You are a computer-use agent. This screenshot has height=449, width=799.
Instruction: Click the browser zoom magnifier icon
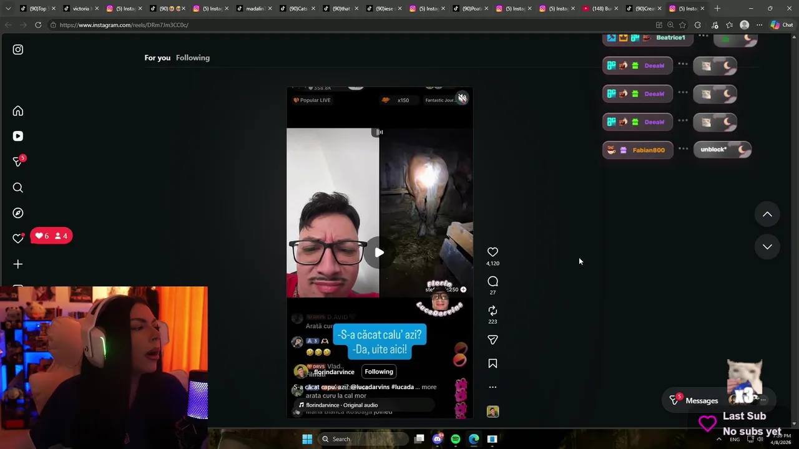tap(670, 25)
